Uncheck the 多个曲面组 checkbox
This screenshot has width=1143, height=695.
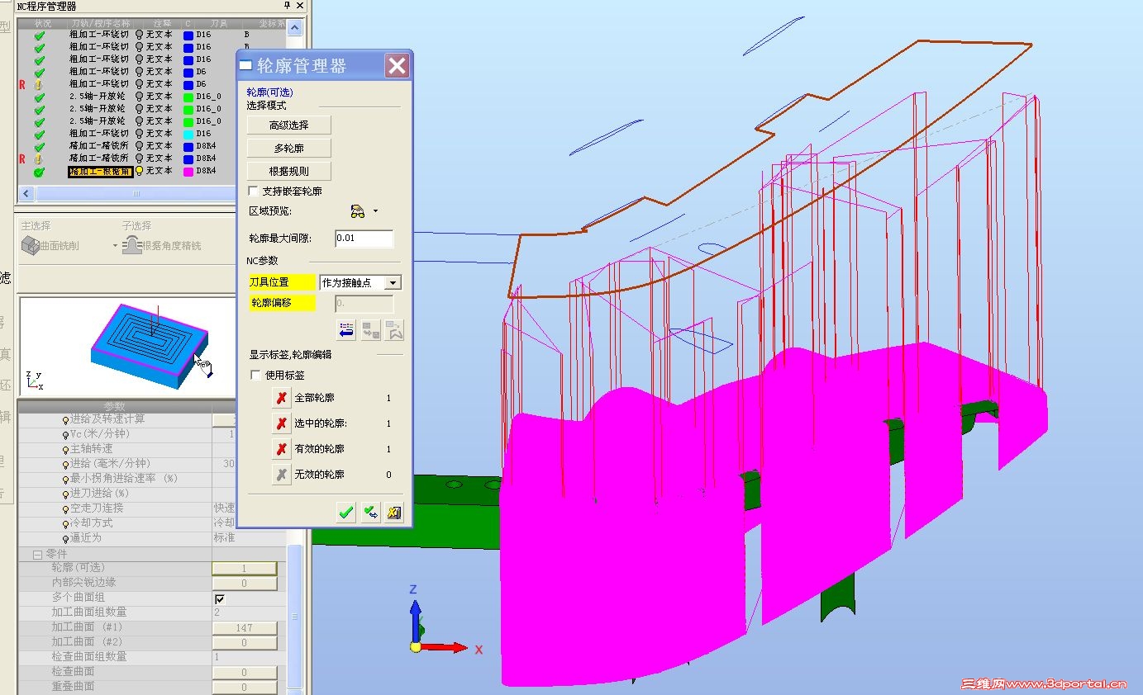[220, 598]
